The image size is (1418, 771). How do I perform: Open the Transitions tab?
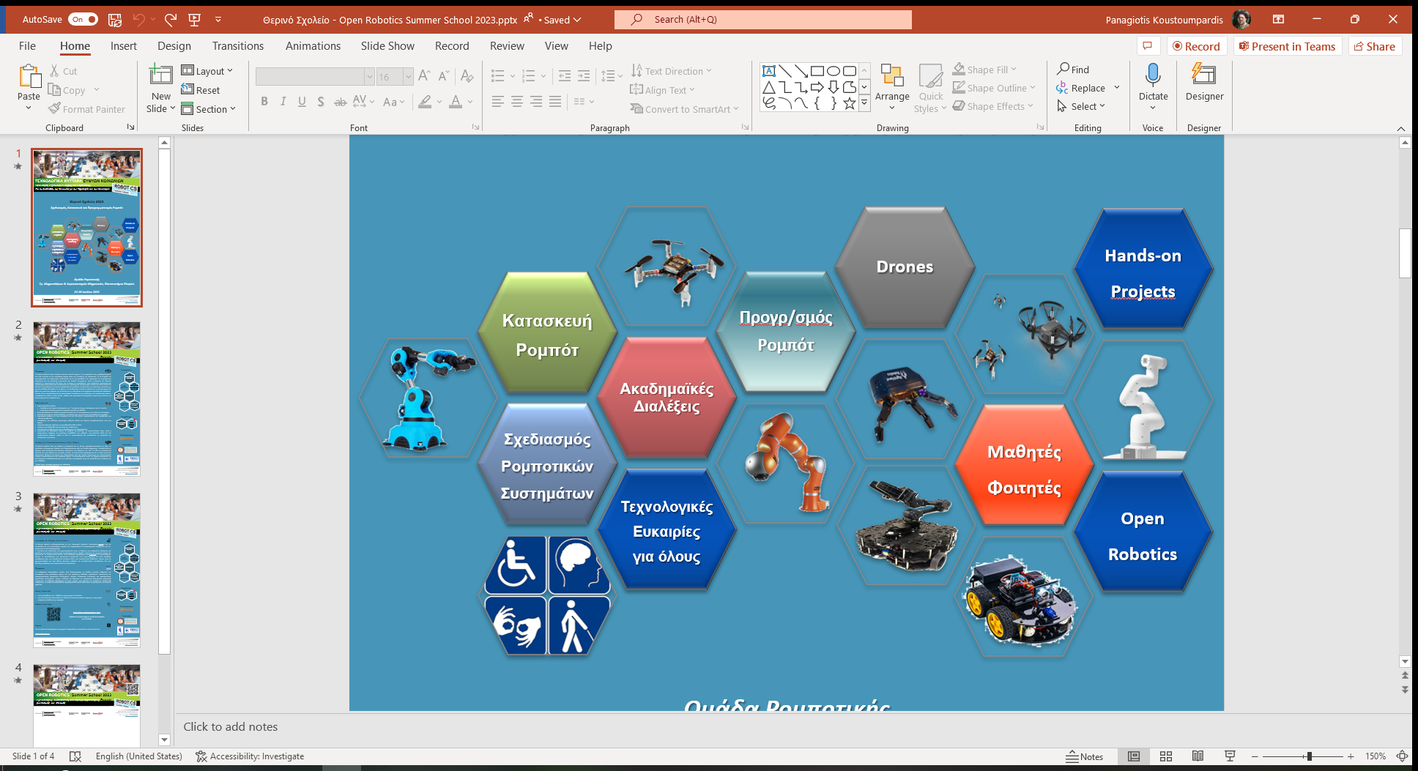click(238, 46)
